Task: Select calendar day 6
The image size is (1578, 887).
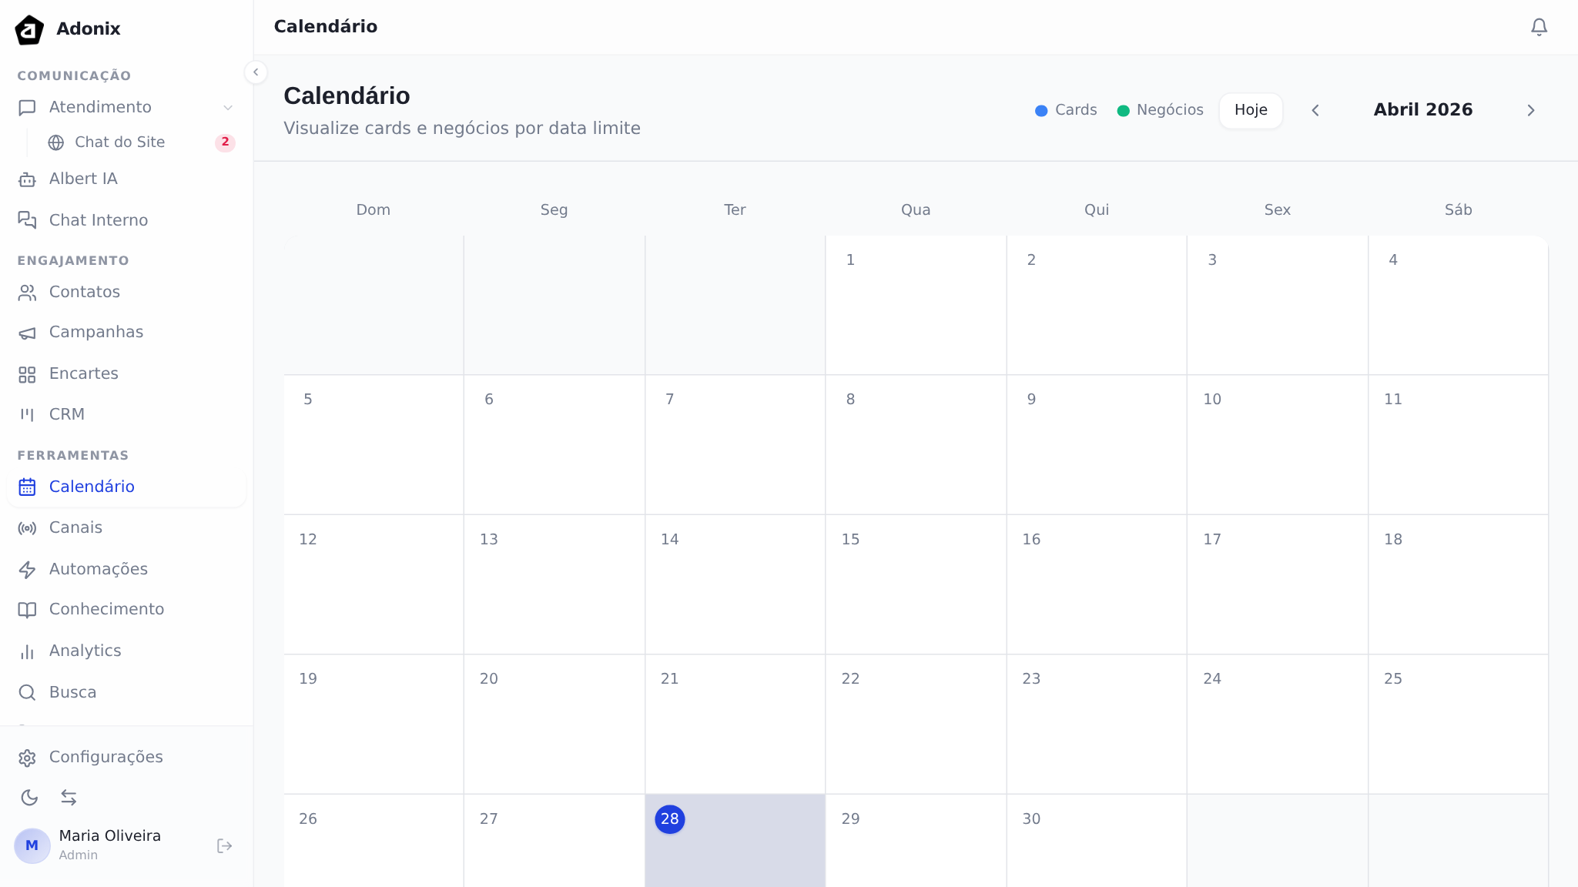Action: (554, 445)
